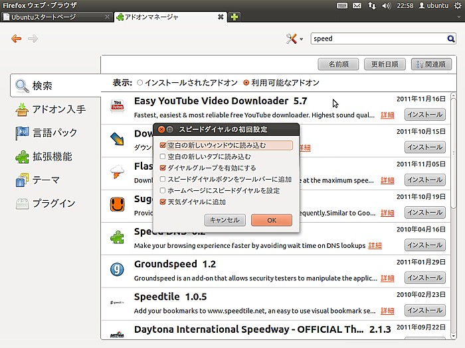Open 詳細 link for Speedtile
465x348 pixels.
click(x=387, y=311)
